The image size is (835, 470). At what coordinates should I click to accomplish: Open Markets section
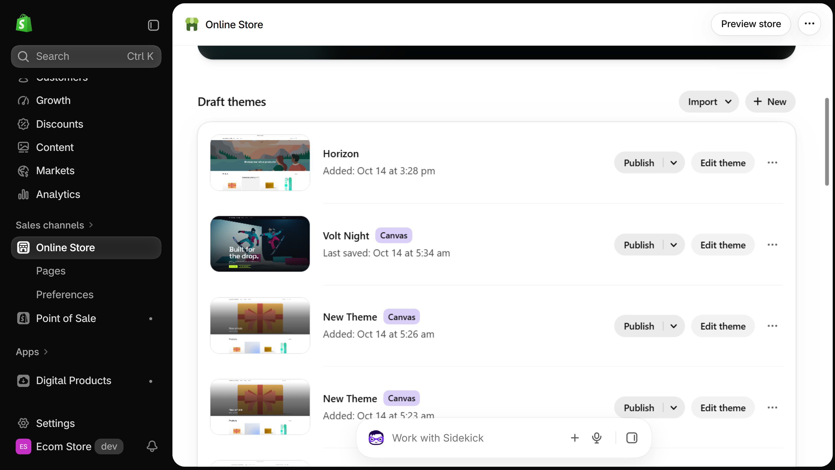coord(86,171)
